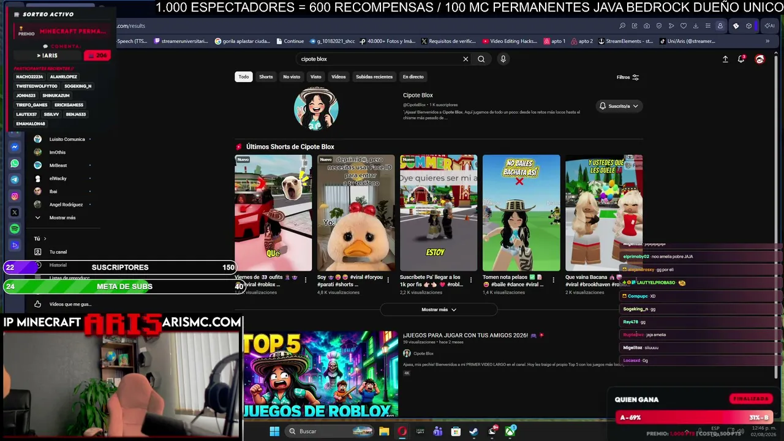Show more bookmarks with the double chevron

(x=767, y=41)
